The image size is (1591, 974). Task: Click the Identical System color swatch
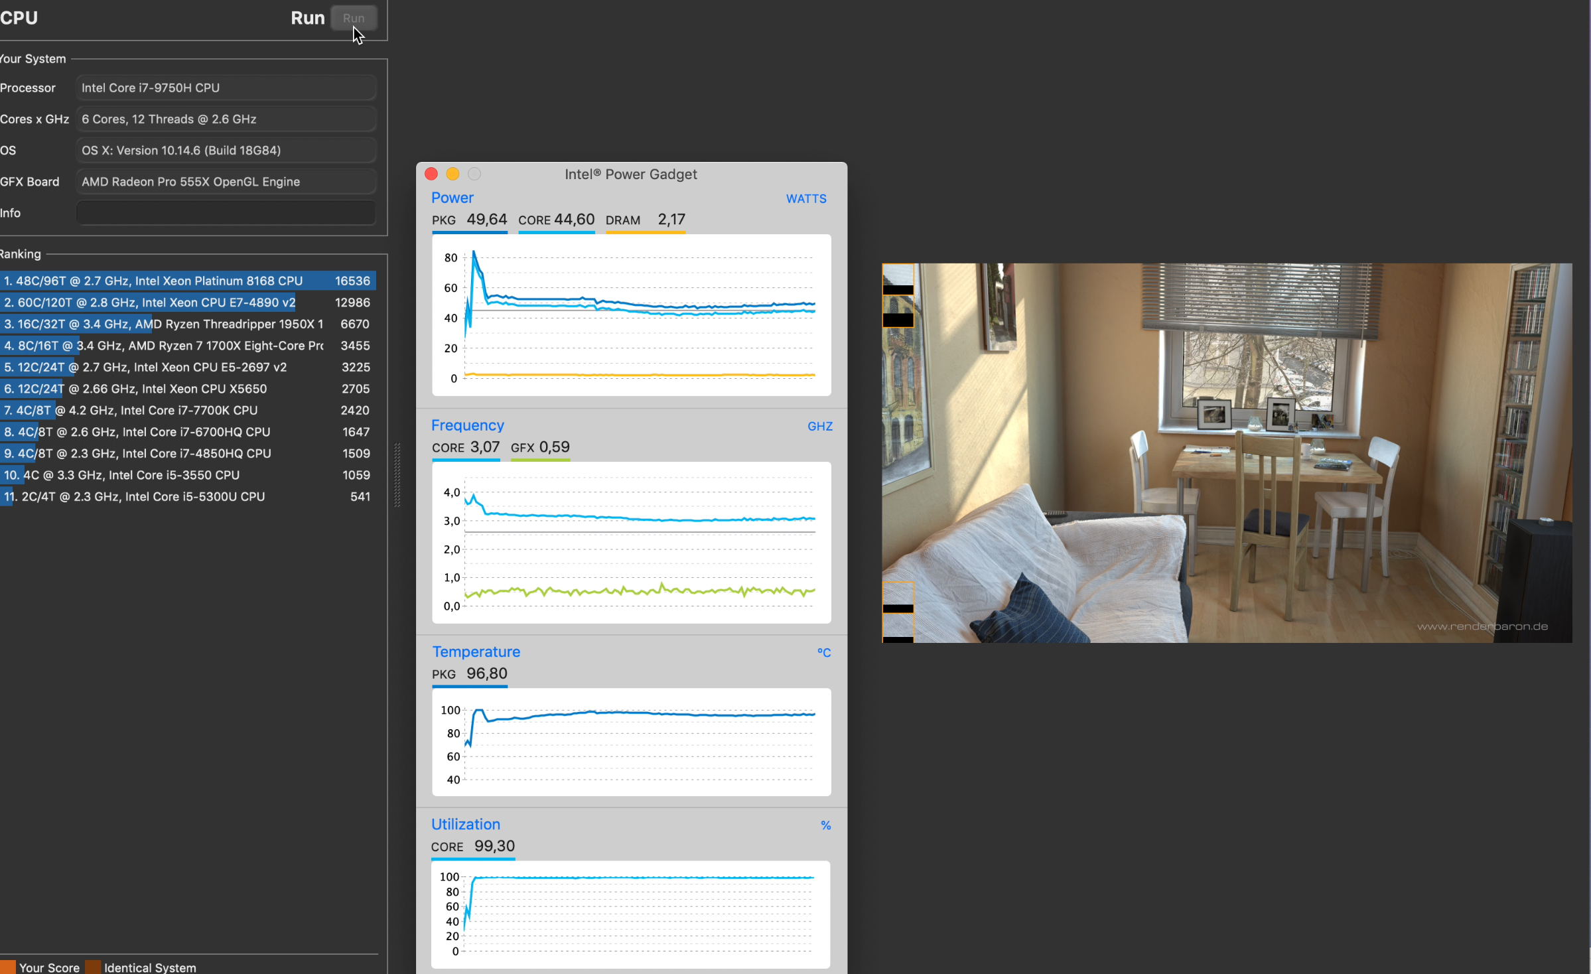(93, 967)
